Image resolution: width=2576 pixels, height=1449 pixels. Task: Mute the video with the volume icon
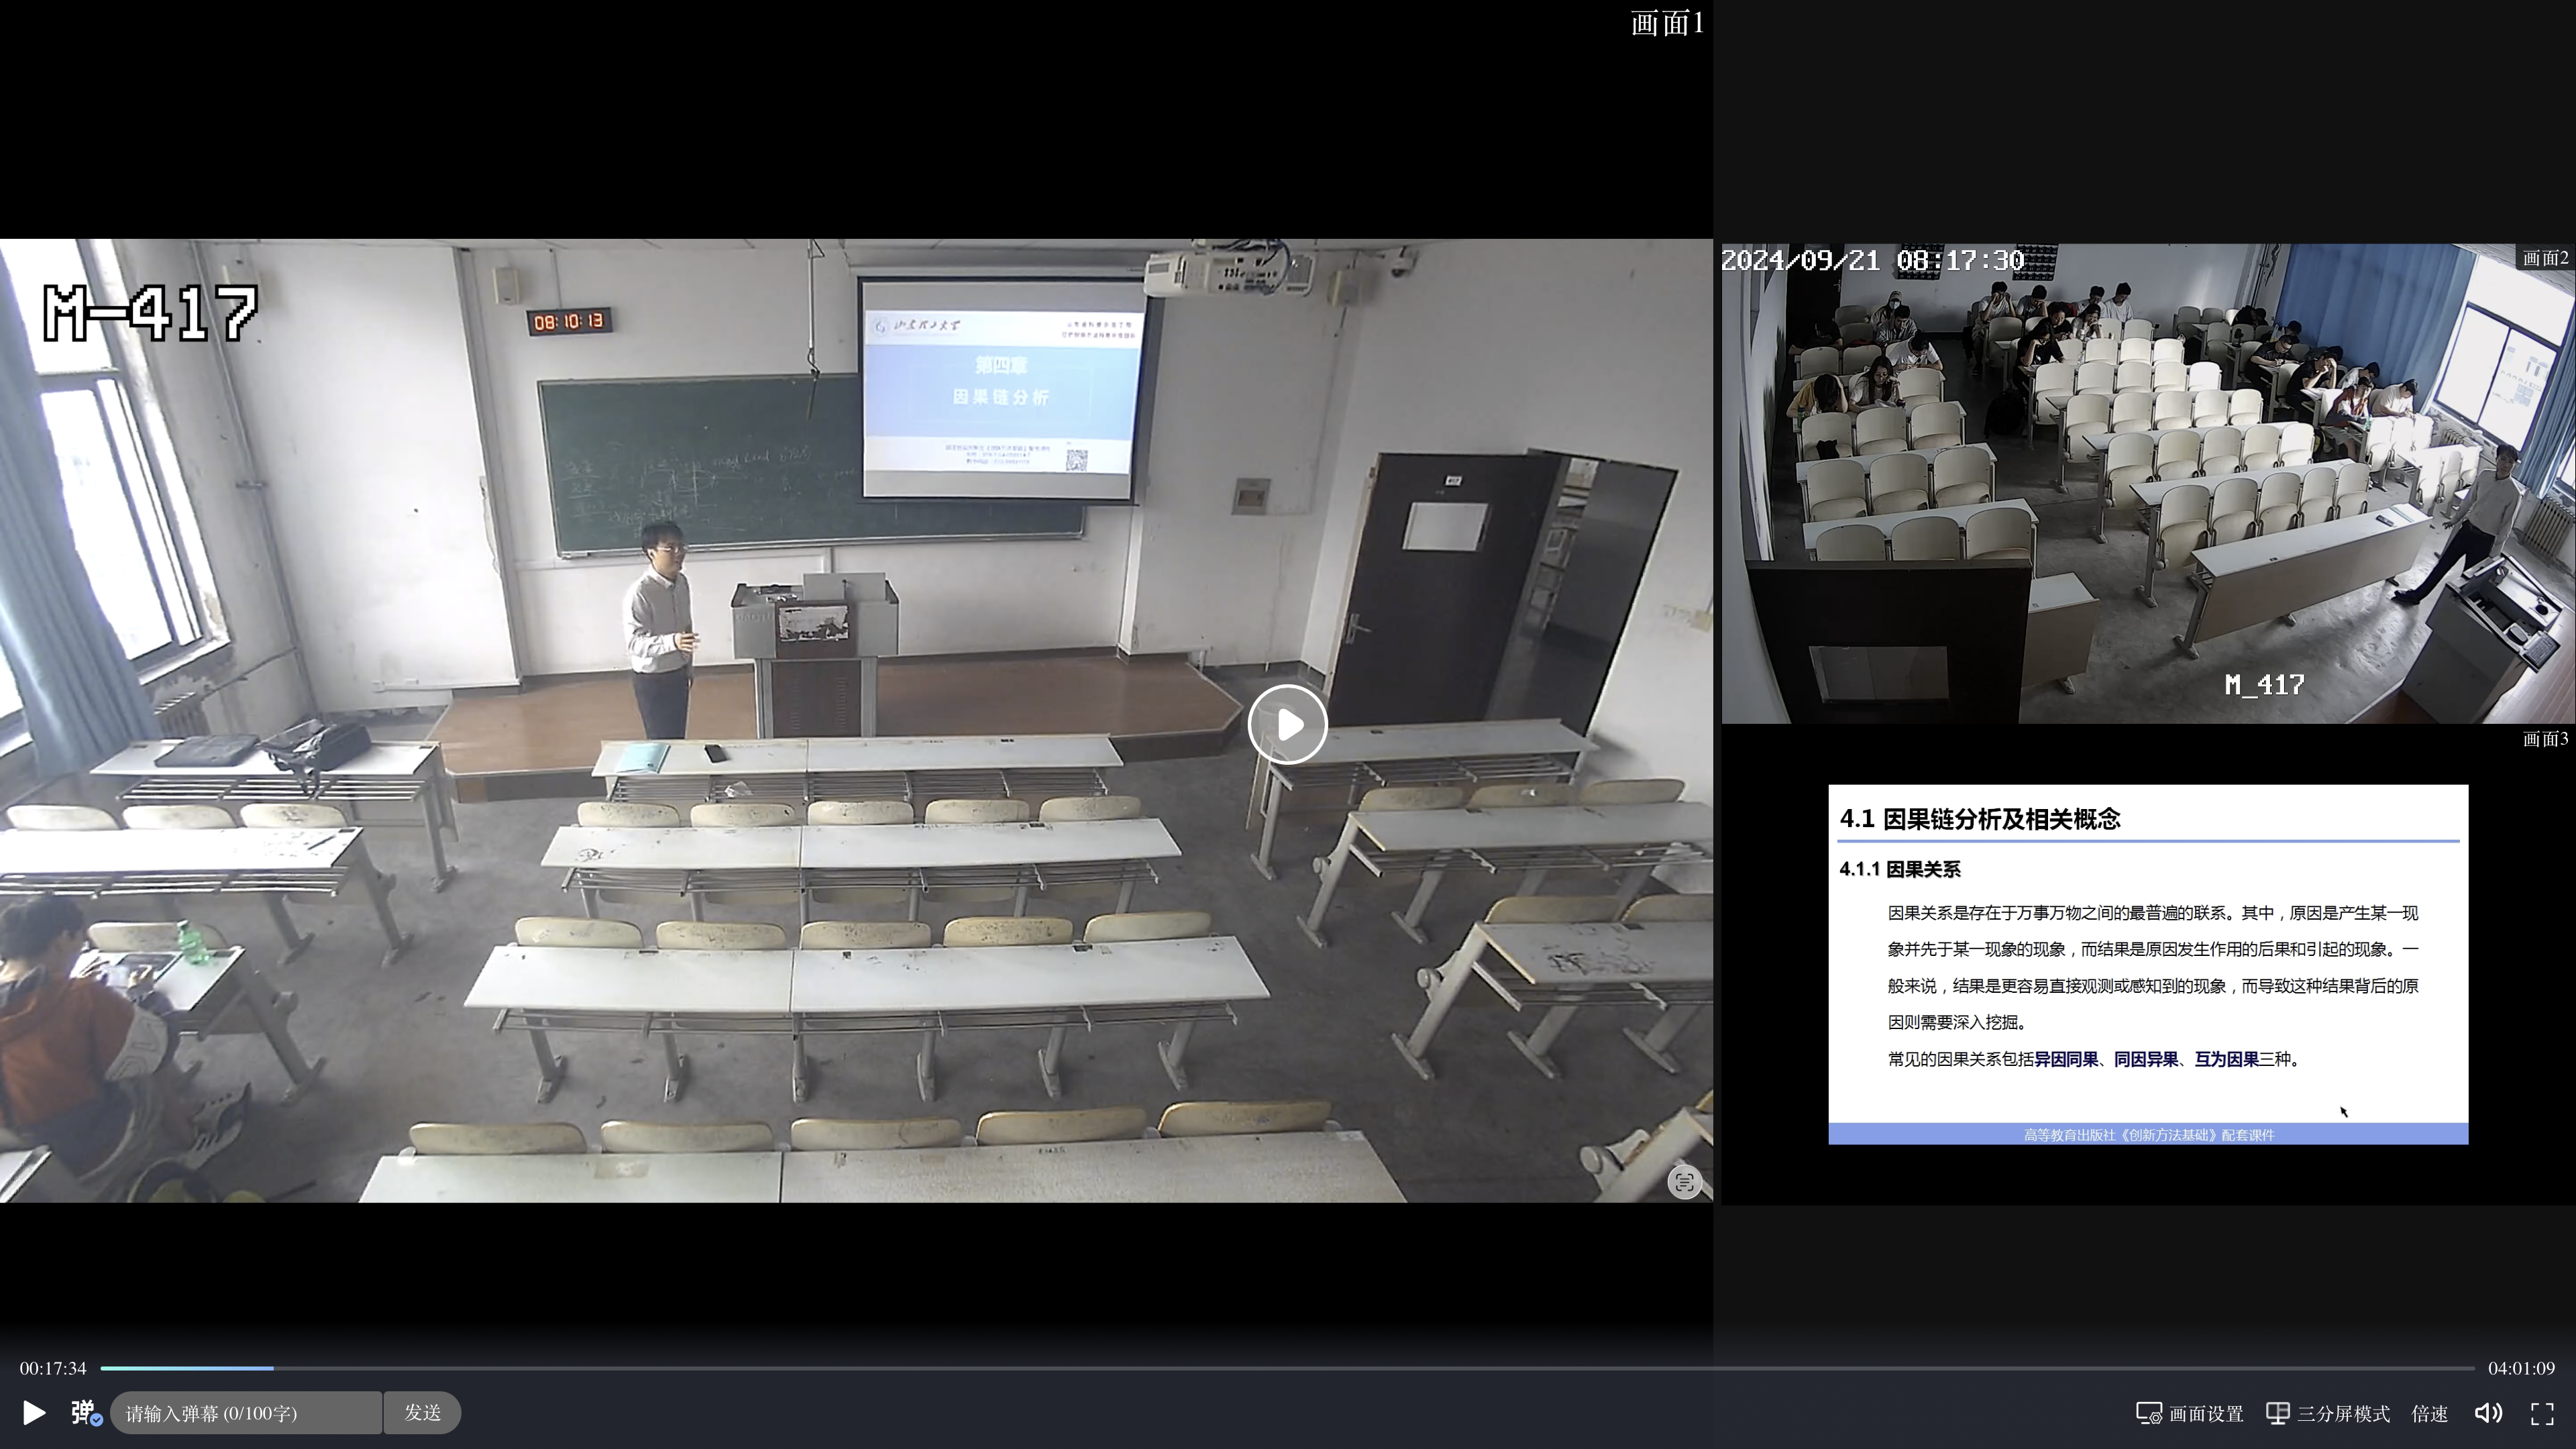(2487, 1412)
